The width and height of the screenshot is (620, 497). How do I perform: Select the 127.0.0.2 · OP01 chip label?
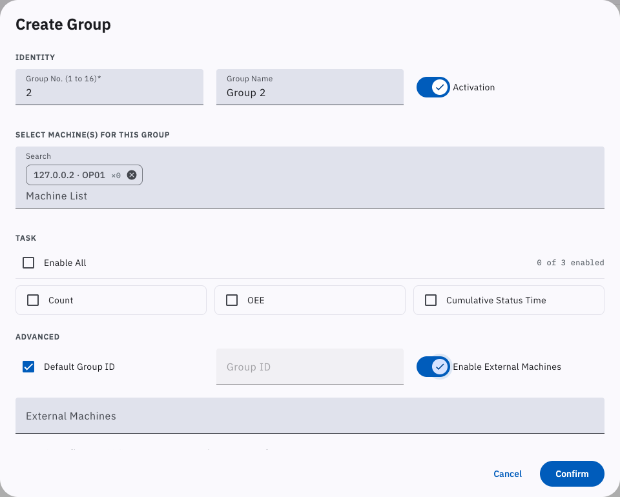69,175
